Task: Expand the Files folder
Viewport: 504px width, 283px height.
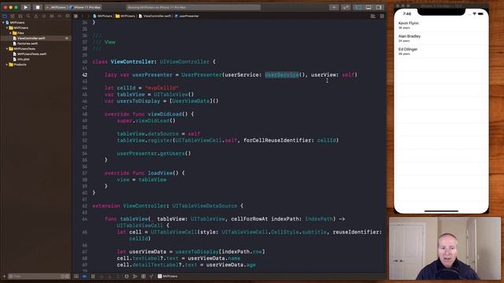Action: pos(10,33)
